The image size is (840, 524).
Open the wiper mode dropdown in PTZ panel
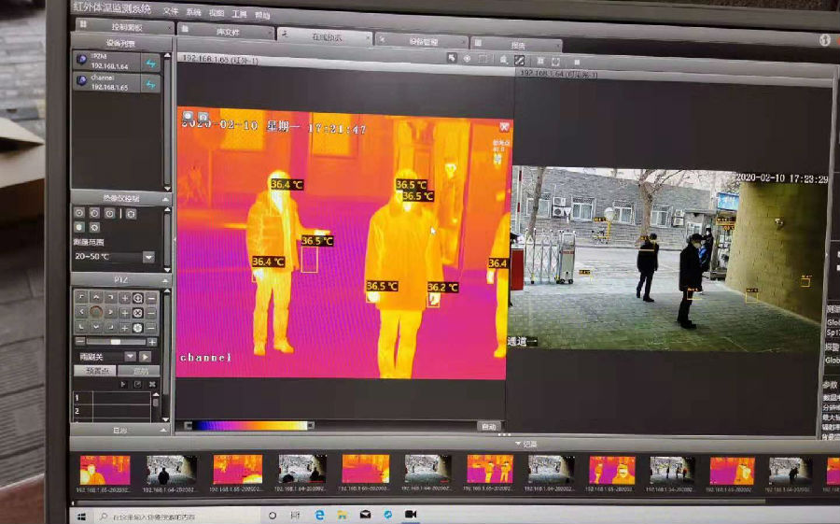coord(130,357)
